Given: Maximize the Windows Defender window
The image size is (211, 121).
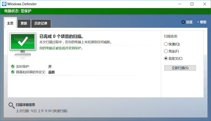Looking at the screenshot, I should [x=192, y=4].
